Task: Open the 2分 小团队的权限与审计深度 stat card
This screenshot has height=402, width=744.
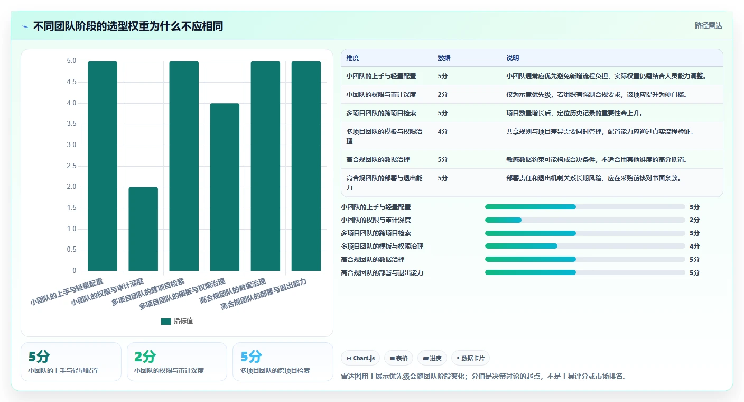Action: click(177, 362)
